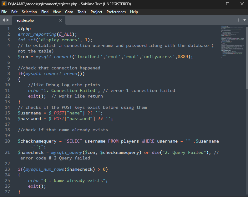Open the Goto menu

click(x=69, y=12)
